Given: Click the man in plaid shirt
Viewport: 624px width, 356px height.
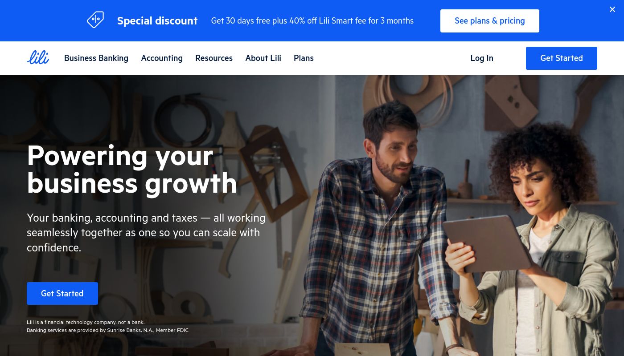Looking at the screenshot, I should coord(379,231).
